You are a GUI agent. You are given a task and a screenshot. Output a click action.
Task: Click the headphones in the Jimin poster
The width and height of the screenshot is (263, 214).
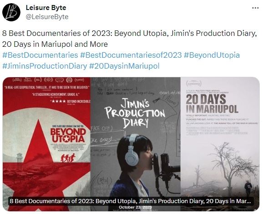tap(132, 150)
